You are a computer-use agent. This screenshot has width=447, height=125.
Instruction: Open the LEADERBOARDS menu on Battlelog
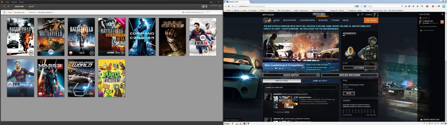[x=307, y=20]
